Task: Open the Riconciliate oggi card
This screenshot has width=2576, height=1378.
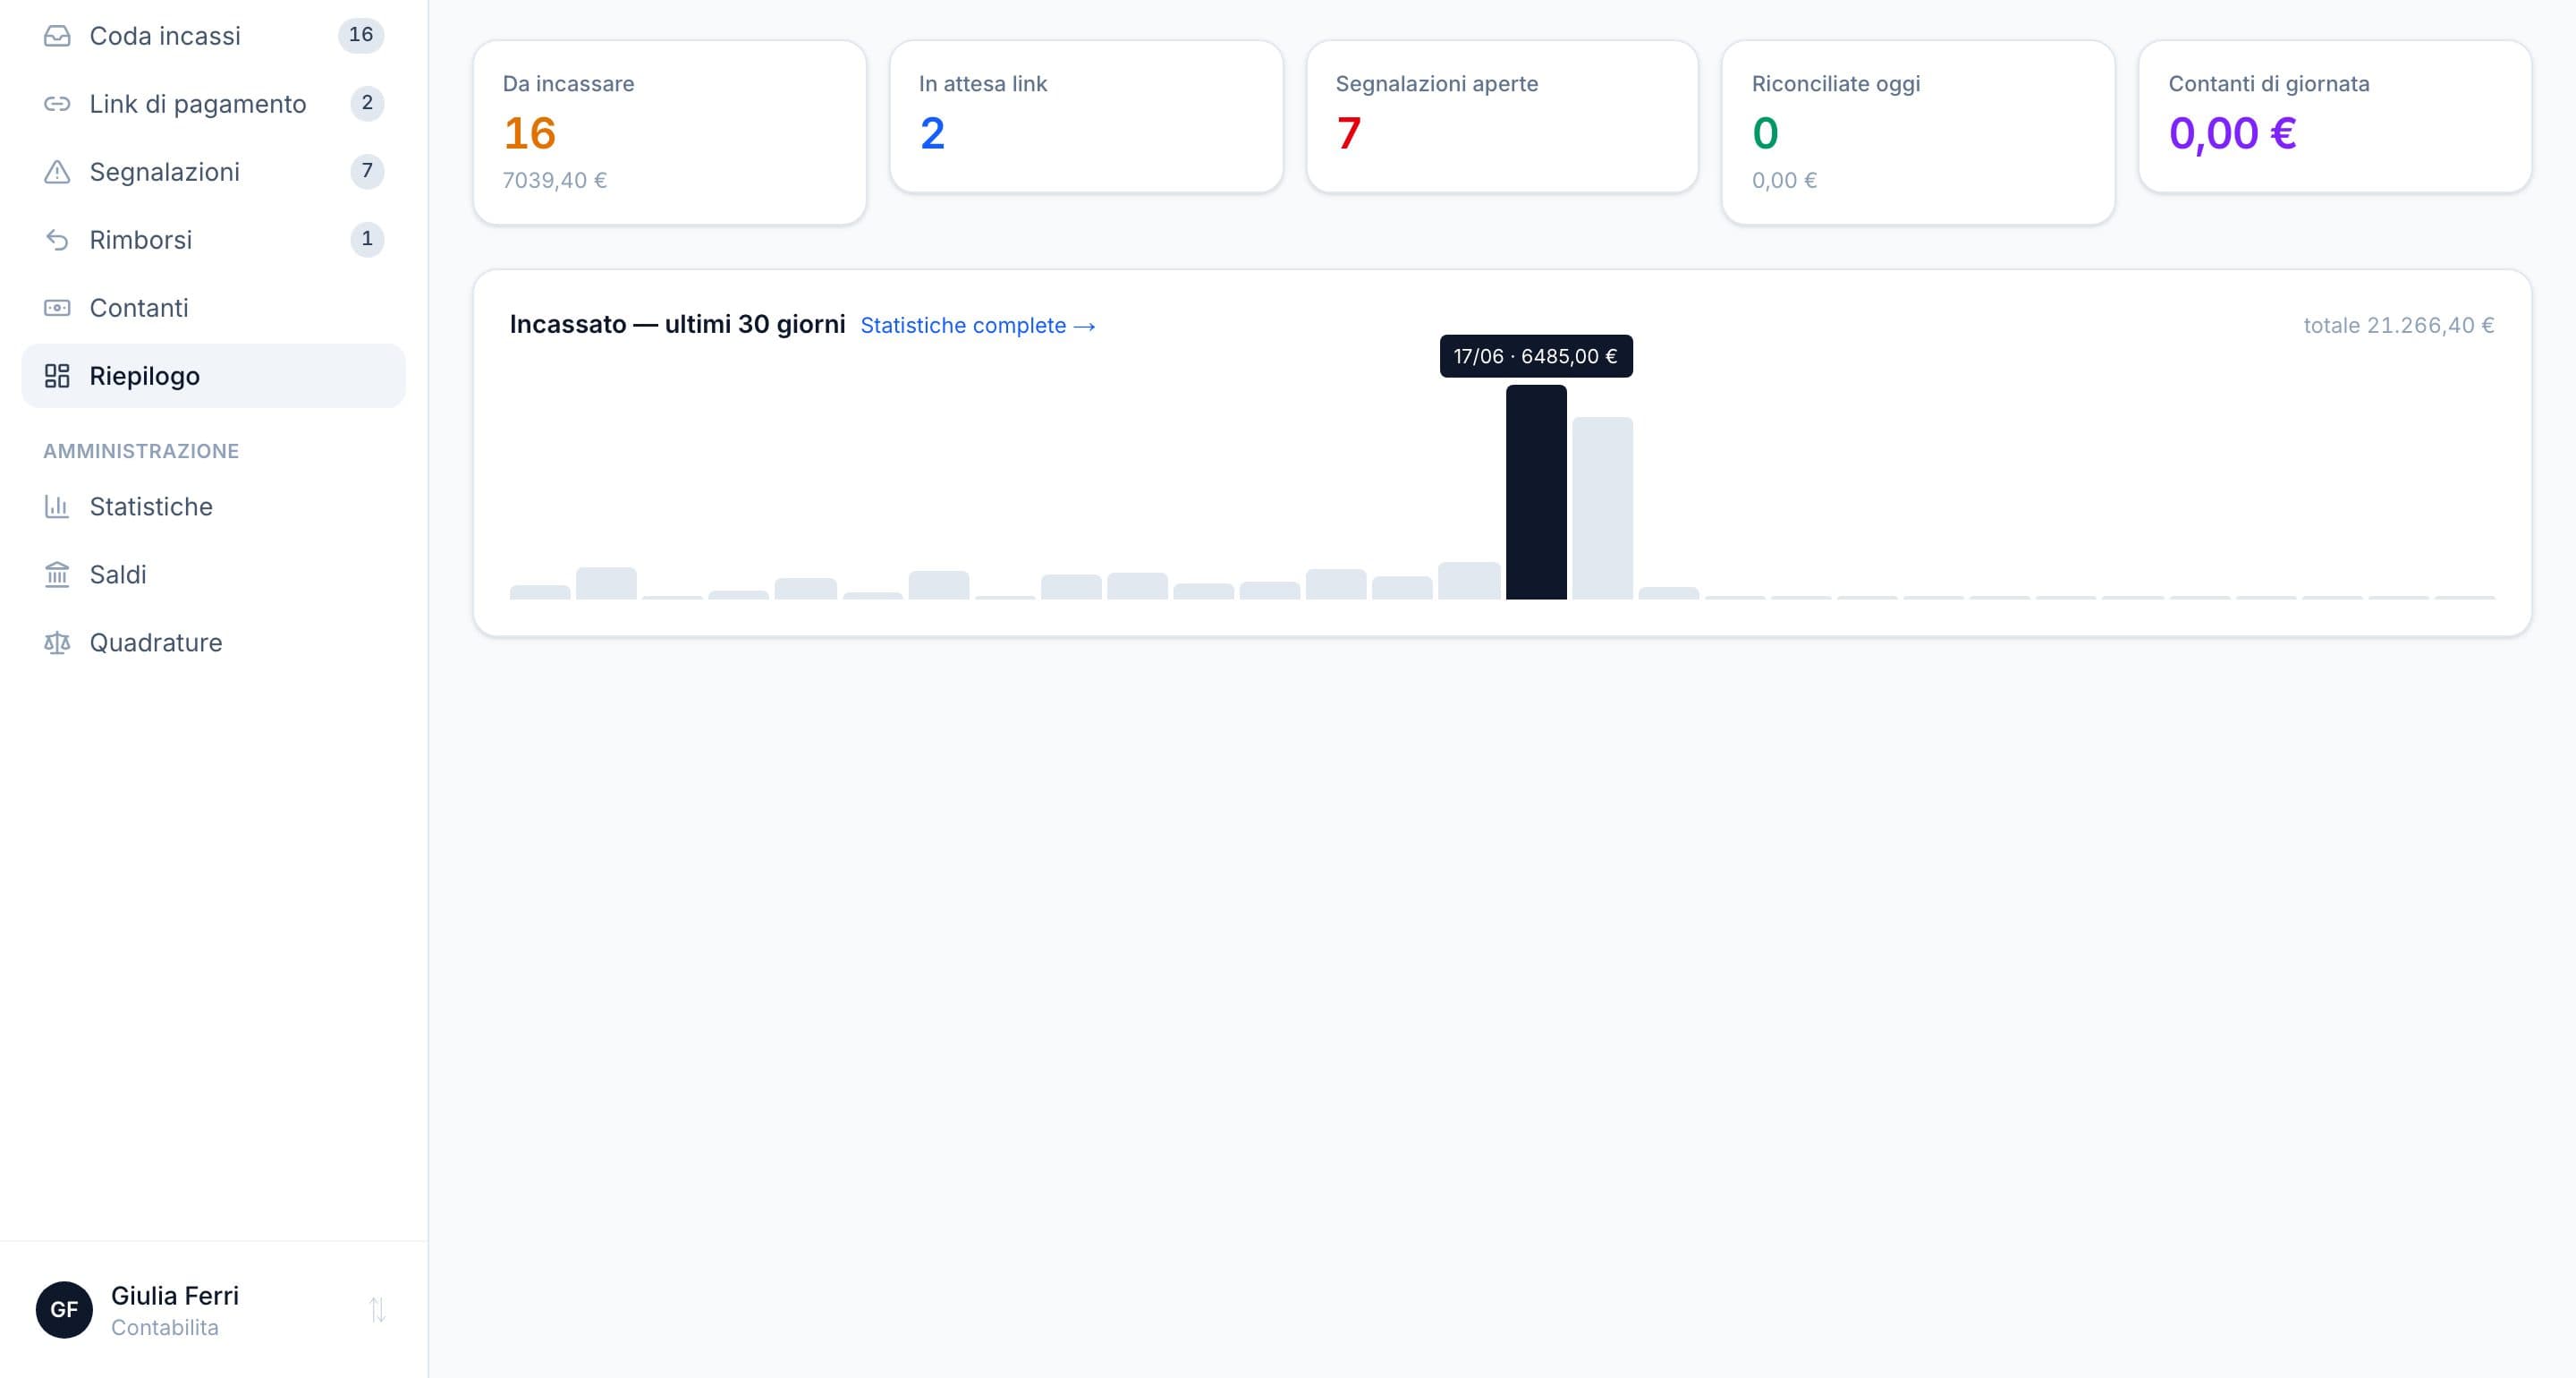Action: pyautogui.click(x=1918, y=132)
